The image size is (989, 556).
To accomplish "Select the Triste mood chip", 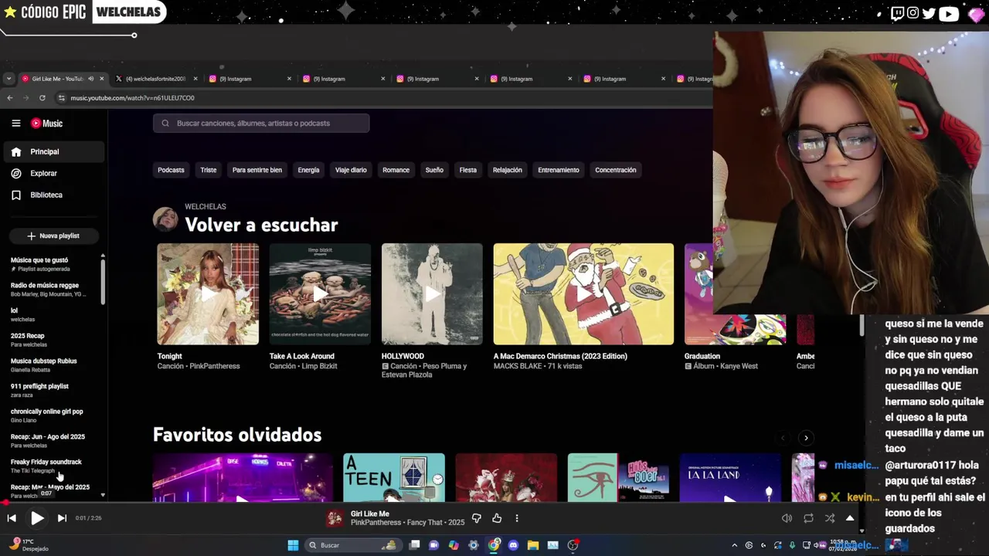I will coord(209,170).
